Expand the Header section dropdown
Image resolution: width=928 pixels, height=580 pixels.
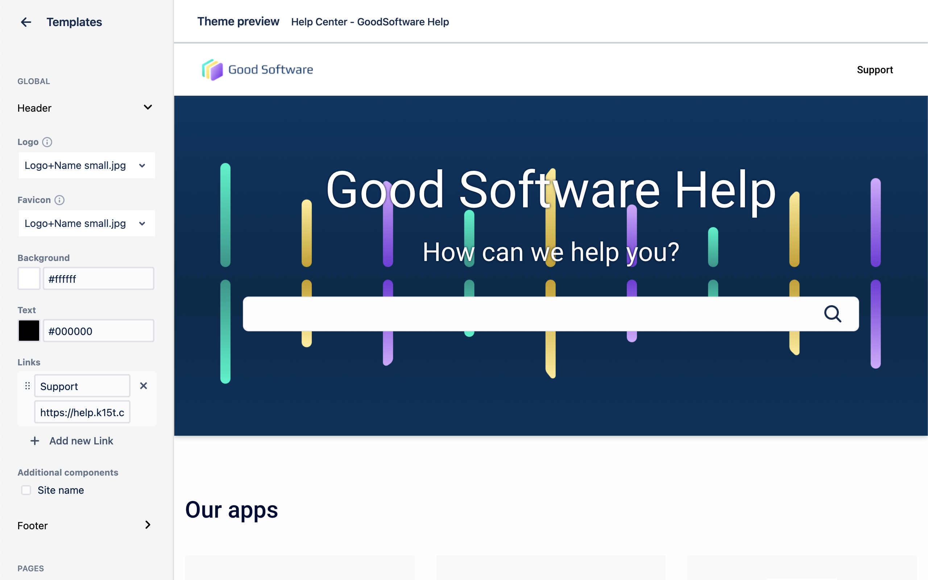pos(148,107)
